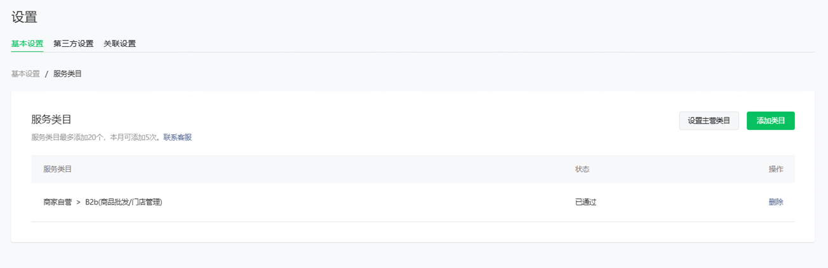Go back via 基本设置 breadcrumb link

click(25, 73)
